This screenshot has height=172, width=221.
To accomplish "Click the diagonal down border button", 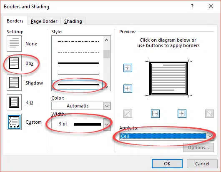I will pyautogui.click(x=209, y=114).
